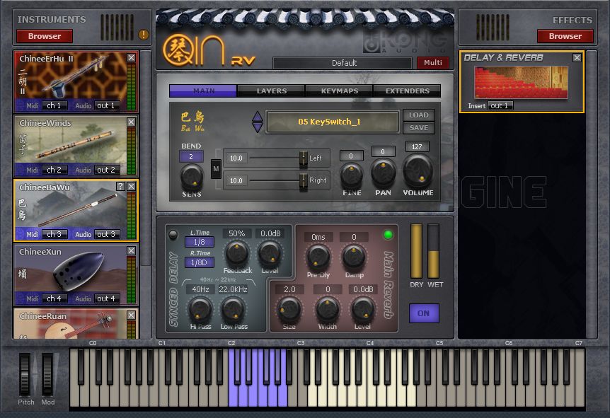610x418 pixels.
Task: Click the reverb Size knob
Action: 289,308
